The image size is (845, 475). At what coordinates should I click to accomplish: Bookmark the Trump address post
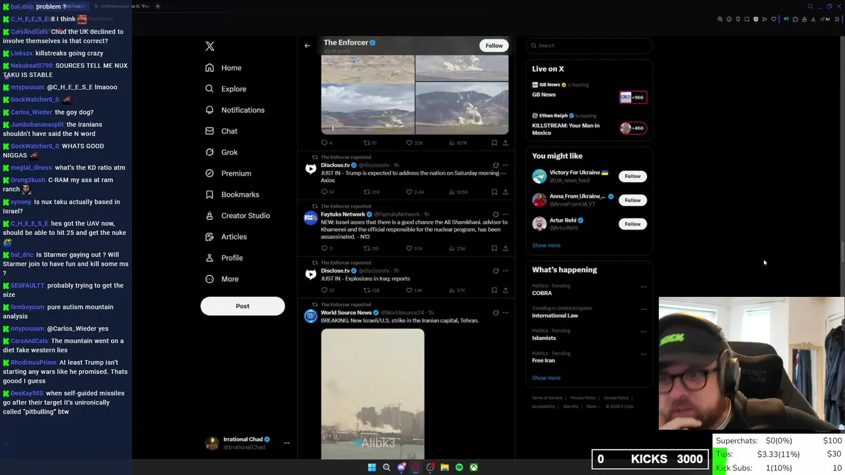(x=494, y=192)
